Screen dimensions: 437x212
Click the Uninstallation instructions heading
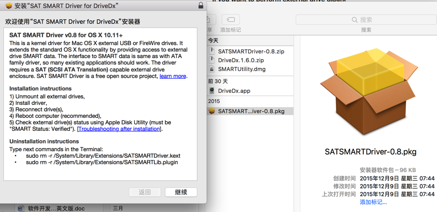[x=44, y=141]
